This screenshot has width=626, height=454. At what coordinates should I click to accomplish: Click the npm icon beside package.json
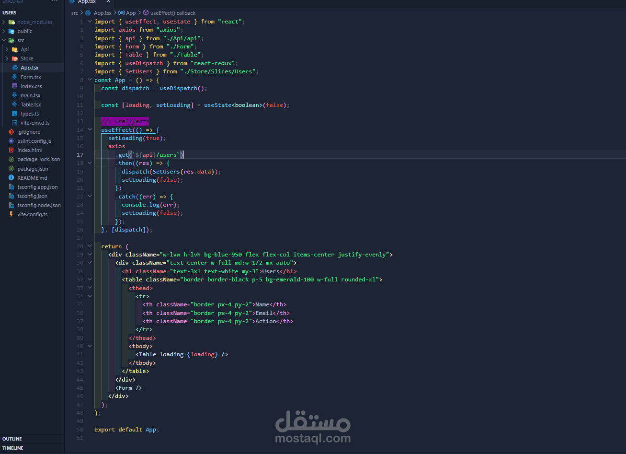[x=11, y=169]
